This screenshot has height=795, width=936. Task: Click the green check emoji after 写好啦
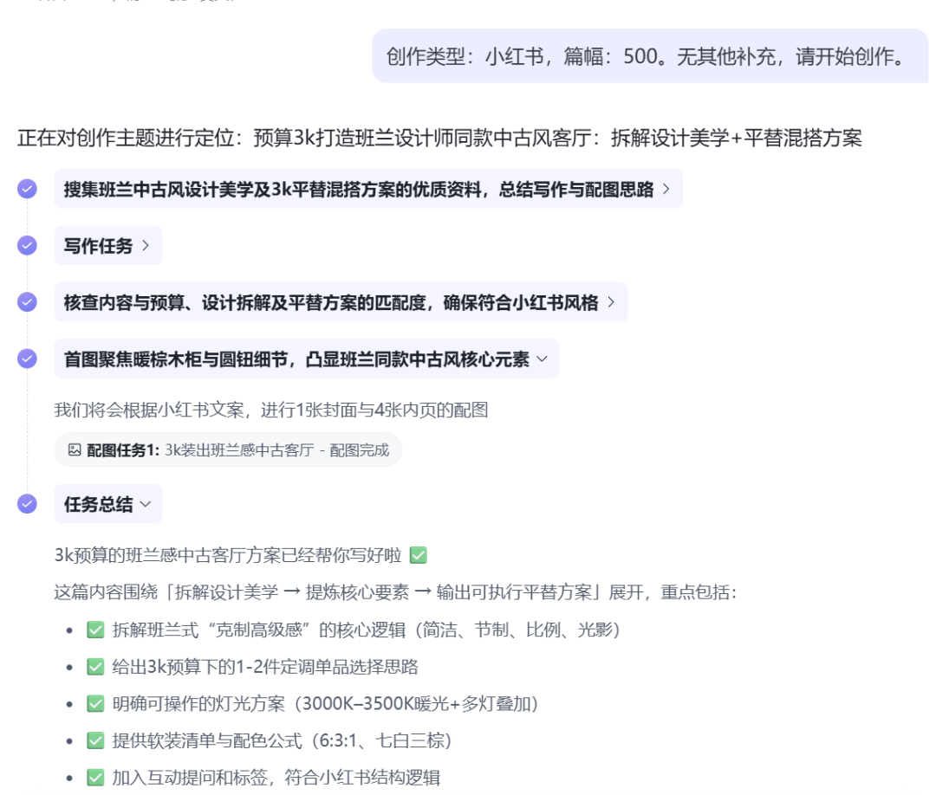click(419, 555)
